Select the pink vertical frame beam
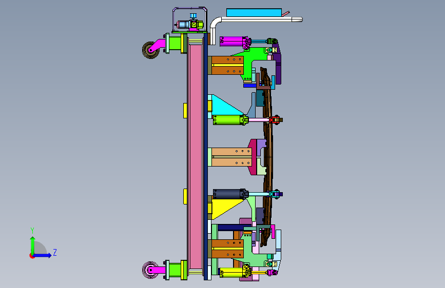The width and height of the screenshot is (445, 288). click(196, 156)
